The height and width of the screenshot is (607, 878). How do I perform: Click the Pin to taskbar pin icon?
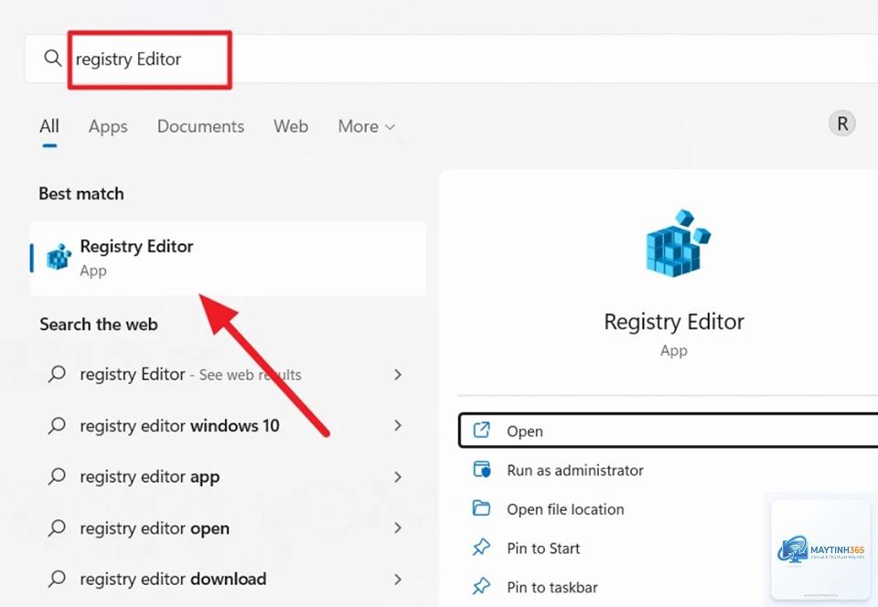click(x=481, y=586)
